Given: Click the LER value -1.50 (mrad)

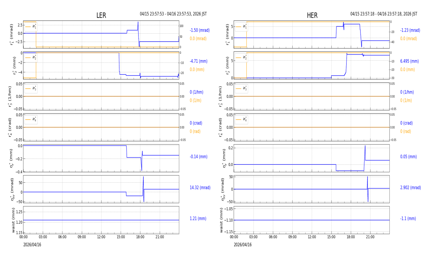Looking at the screenshot, I should point(200,30).
